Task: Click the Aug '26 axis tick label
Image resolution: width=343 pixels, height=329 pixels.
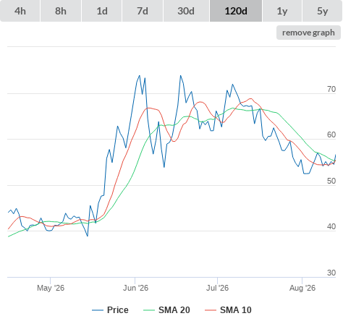Action: point(302,288)
